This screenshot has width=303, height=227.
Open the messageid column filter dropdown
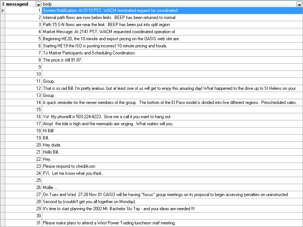coord(38,4)
